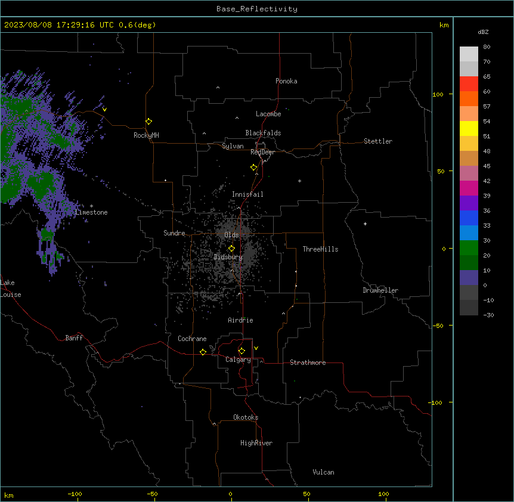Choose the indigo 0-10 dBZ swatch
514x502 pixels.
click(x=469, y=278)
